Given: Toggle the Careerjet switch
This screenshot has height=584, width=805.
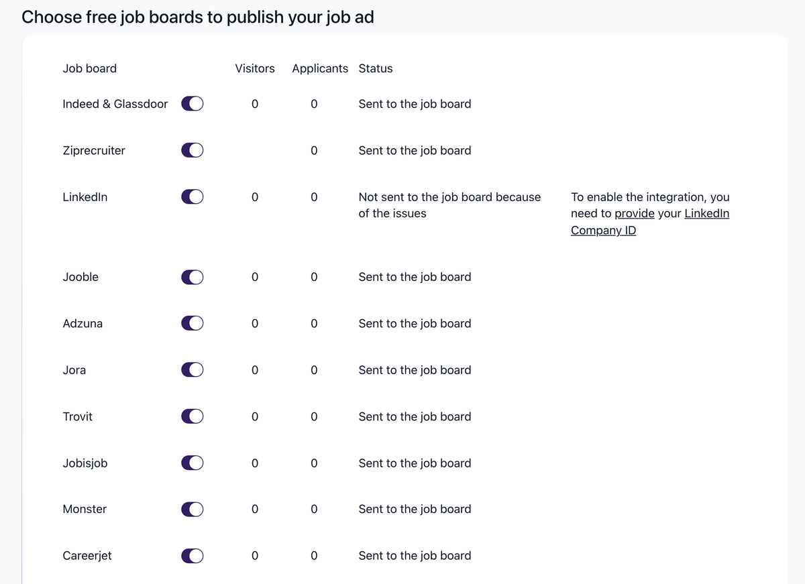Looking at the screenshot, I should [x=193, y=556].
